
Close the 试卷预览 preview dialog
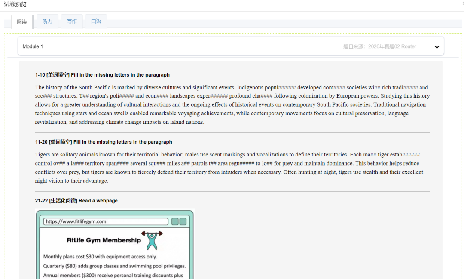pyautogui.click(x=462, y=3)
